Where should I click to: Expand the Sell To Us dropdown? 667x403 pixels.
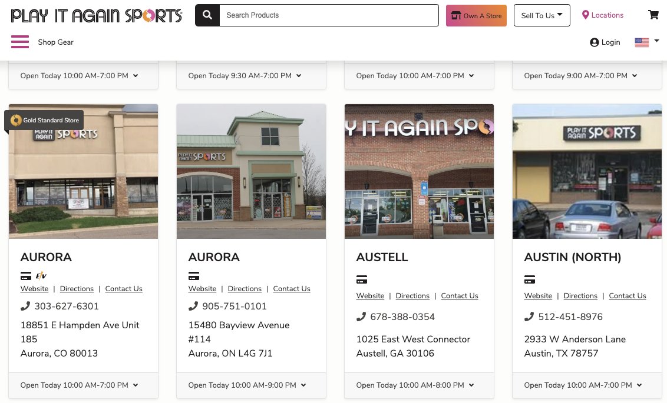pos(541,16)
